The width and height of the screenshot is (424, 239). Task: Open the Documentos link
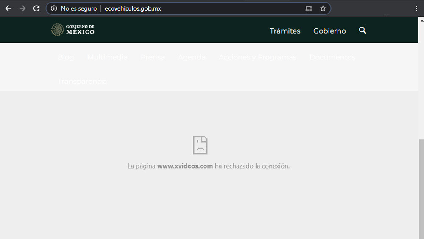332,57
